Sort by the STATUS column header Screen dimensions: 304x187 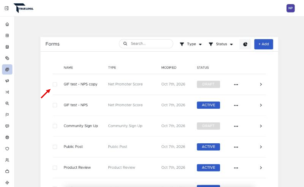point(203,68)
